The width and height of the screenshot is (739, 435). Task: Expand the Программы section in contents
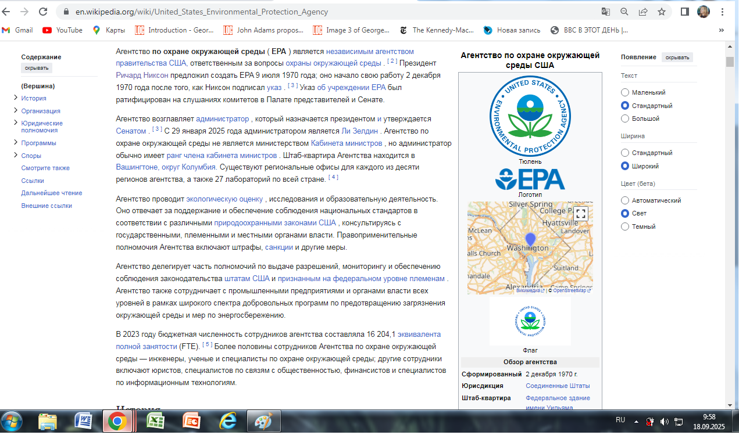(16, 143)
